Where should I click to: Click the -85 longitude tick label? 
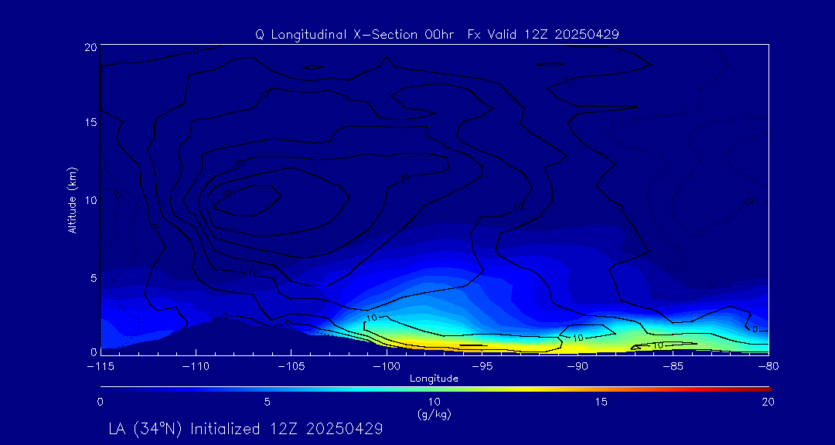point(673,366)
